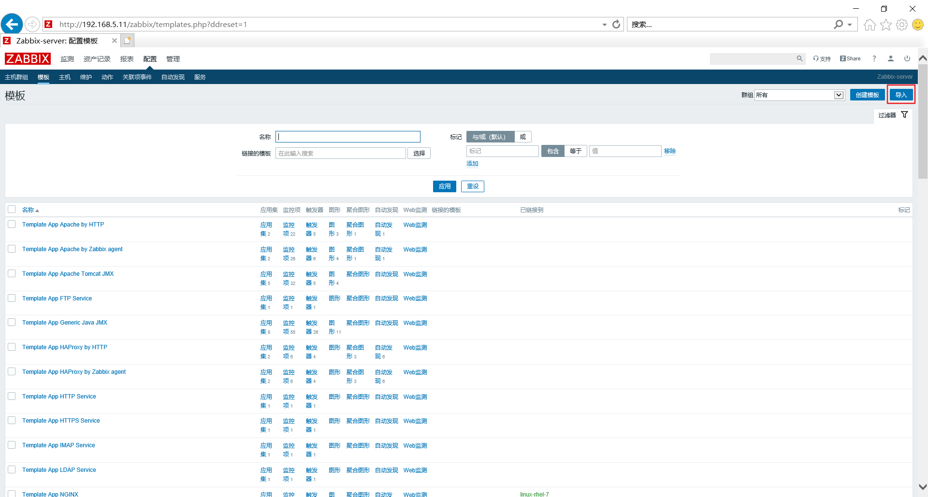Open the help question mark icon
This screenshot has height=497, width=928.
click(x=874, y=58)
